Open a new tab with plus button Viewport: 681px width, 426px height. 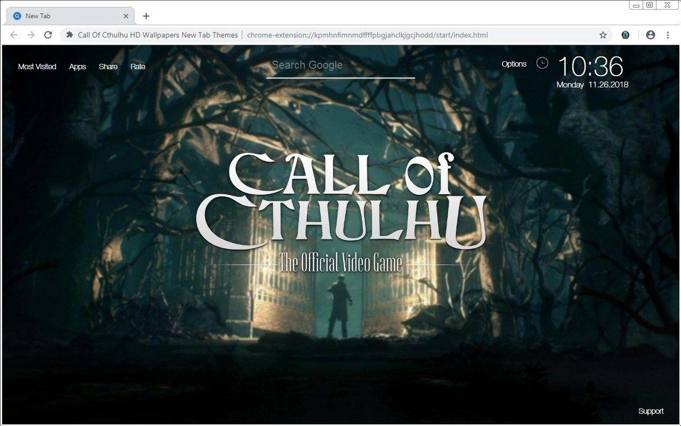[x=146, y=16]
